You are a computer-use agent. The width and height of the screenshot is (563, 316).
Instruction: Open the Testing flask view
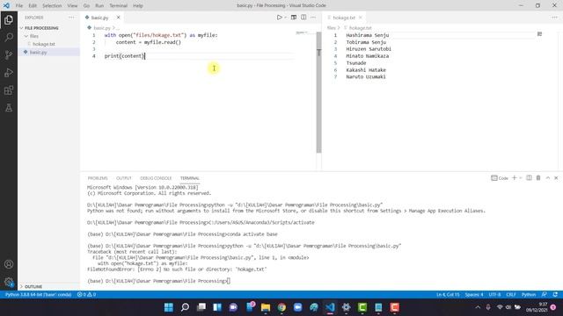[x=9, y=107]
